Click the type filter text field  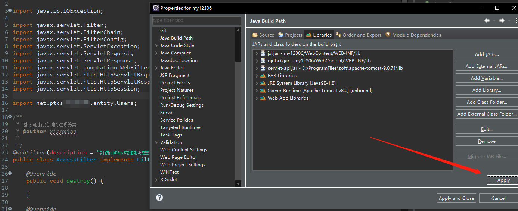pyautogui.click(x=196, y=20)
